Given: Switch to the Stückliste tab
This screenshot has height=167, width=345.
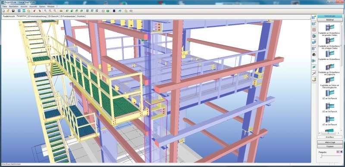Looking at the screenshot, I should point(81,16).
